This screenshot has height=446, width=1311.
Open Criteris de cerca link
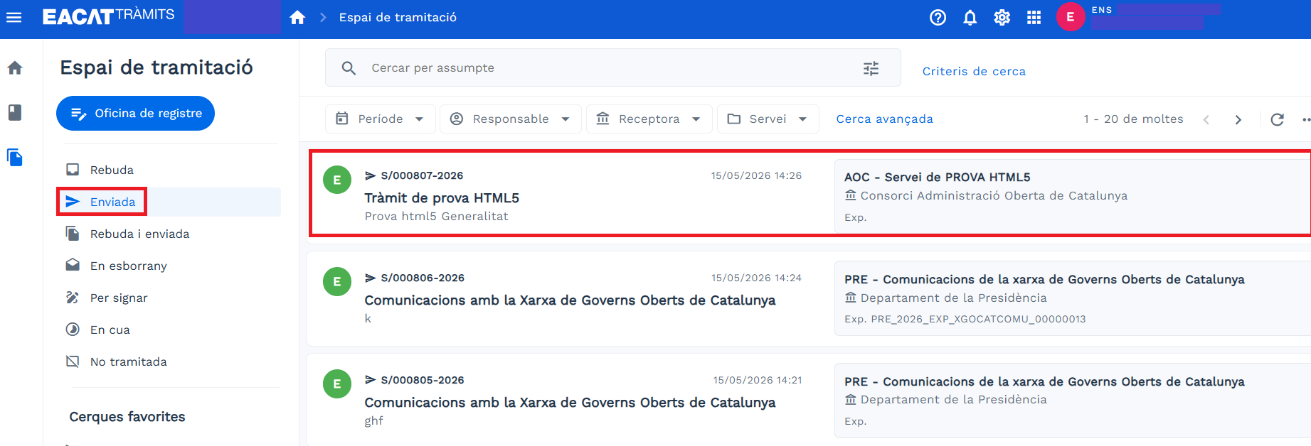(x=974, y=71)
